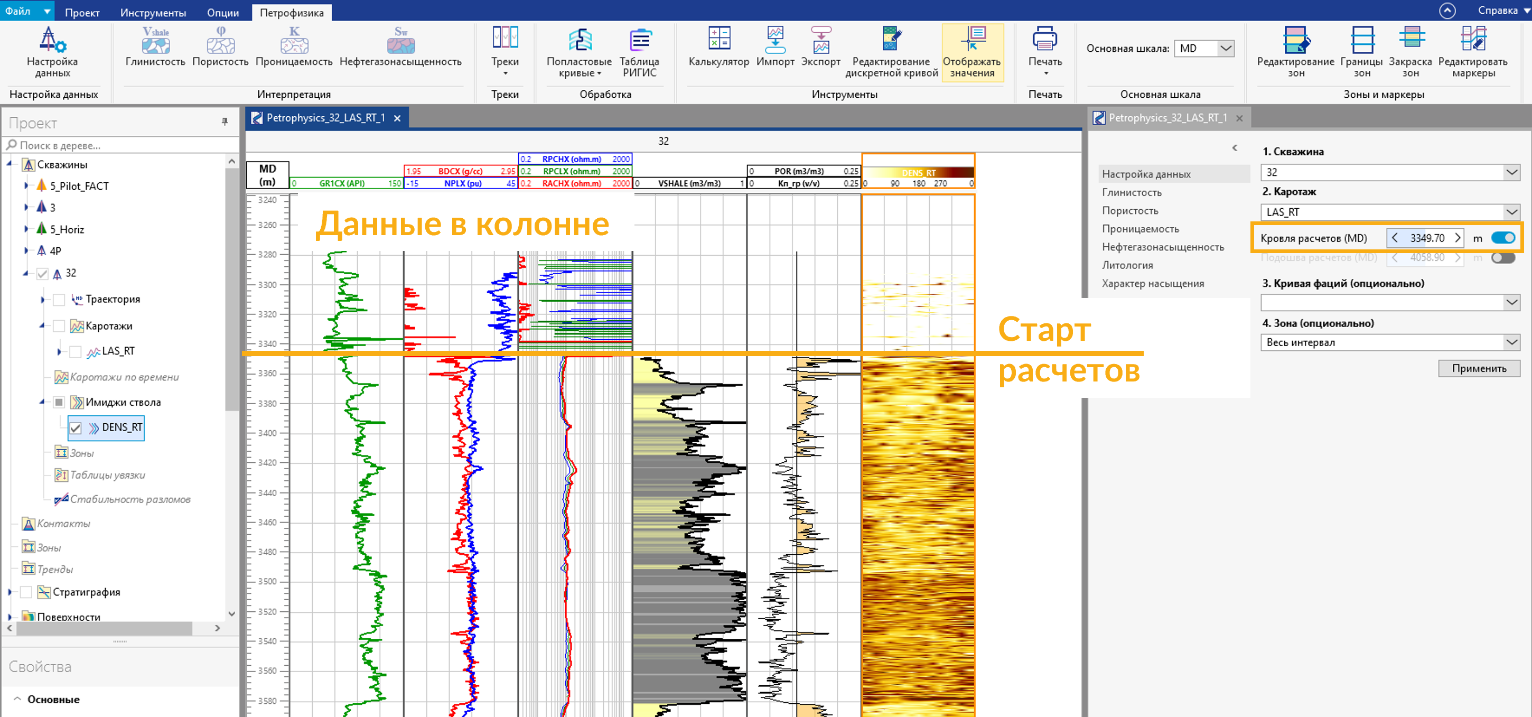Open the Кривая фаций dropdown

[x=1390, y=303]
